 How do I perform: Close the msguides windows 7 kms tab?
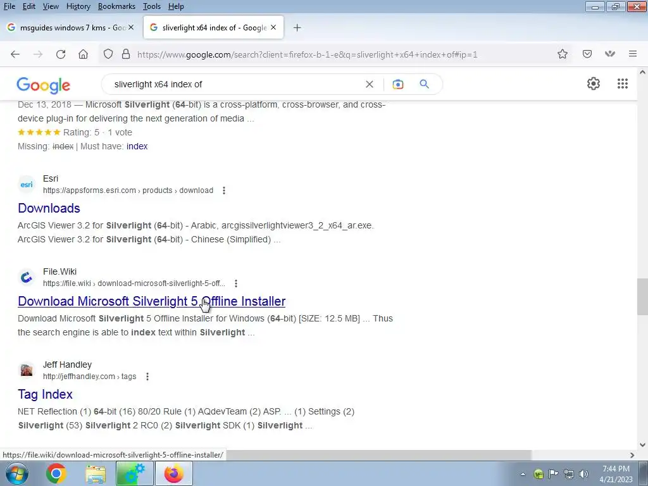point(131,27)
